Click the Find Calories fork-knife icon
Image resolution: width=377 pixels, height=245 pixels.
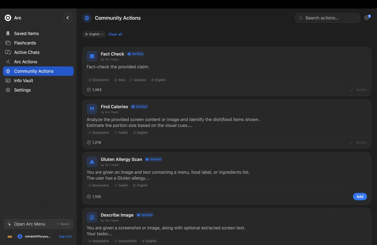pyautogui.click(x=92, y=109)
